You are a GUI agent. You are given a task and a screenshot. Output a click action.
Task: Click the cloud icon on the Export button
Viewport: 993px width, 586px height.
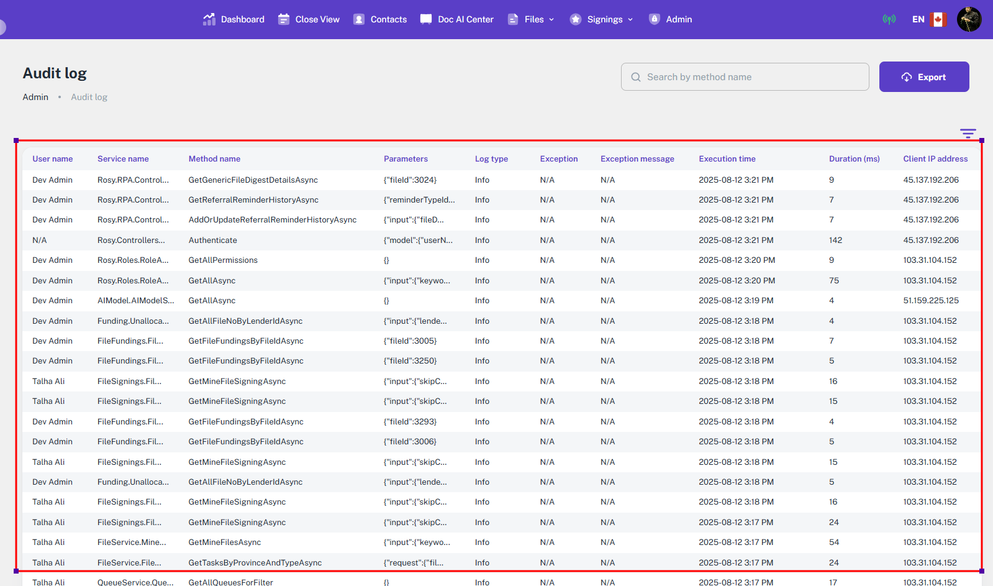[x=907, y=77]
